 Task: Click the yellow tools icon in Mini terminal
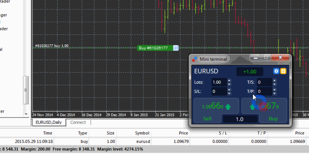tap(283, 71)
